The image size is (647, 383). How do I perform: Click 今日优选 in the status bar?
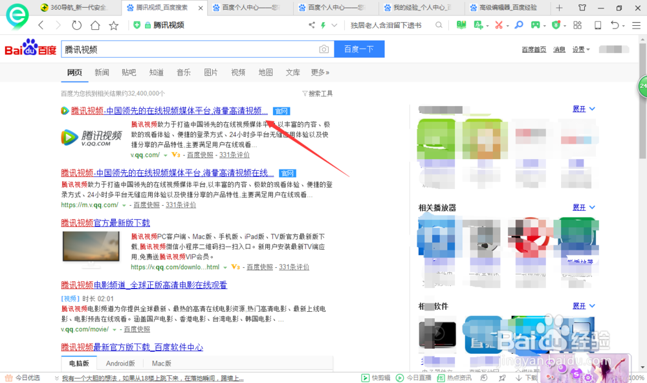(23, 378)
